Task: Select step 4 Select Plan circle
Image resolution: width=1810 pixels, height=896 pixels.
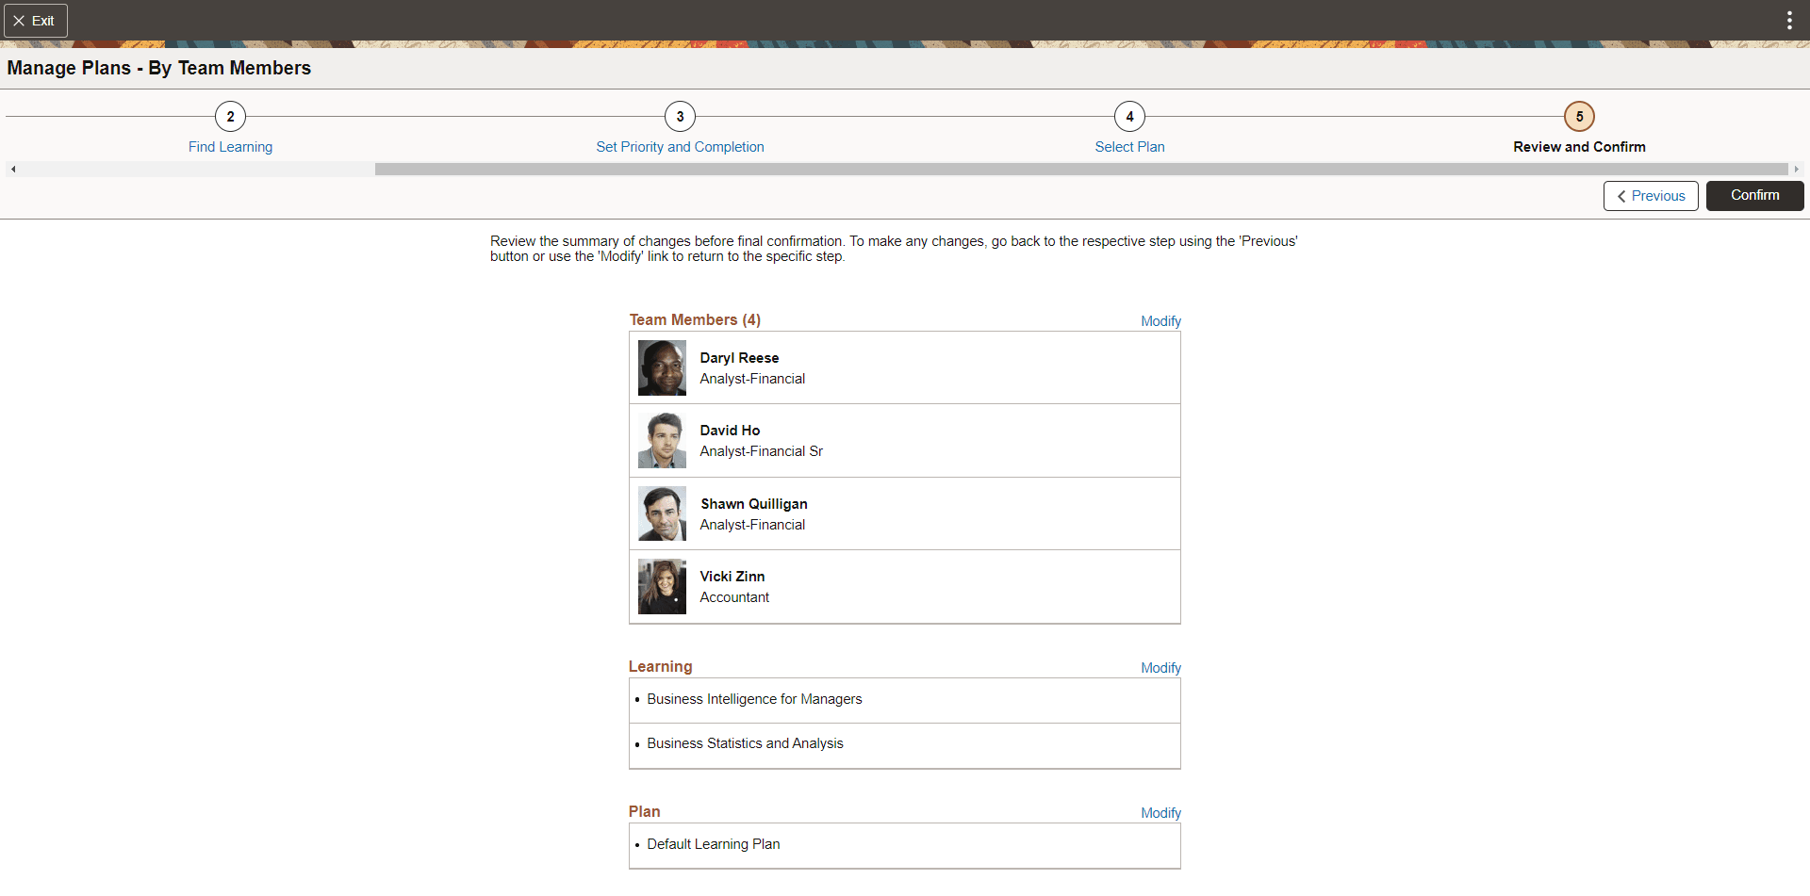Action: [1128, 117]
